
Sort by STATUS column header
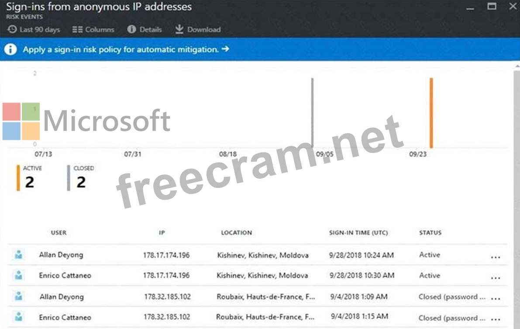click(430, 233)
